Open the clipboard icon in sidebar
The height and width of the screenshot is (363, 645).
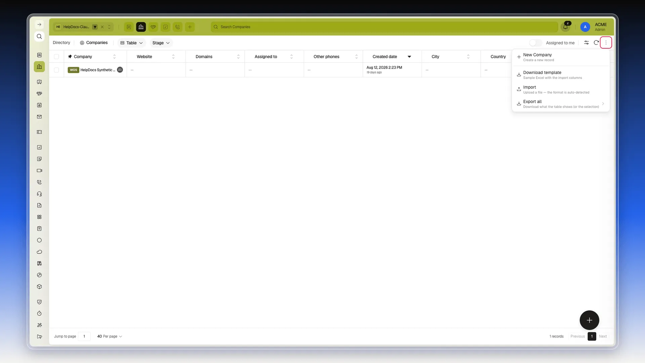[x=39, y=229]
